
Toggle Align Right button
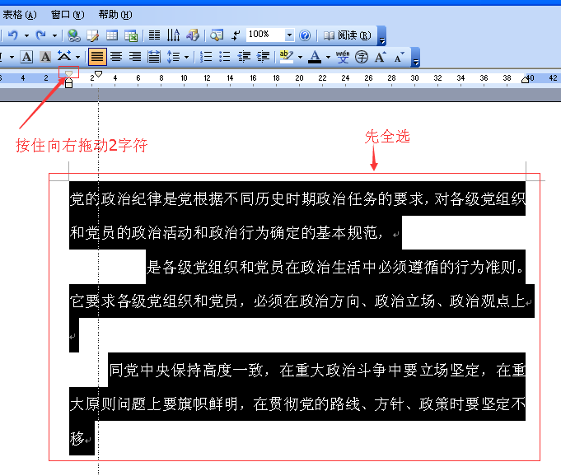135,57
